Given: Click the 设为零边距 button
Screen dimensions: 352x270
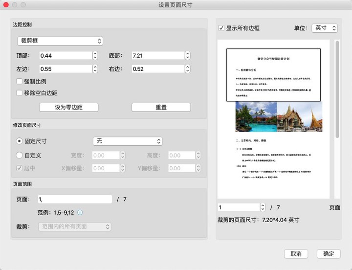Looking at the screenshot, I should [x=68, y=107].
